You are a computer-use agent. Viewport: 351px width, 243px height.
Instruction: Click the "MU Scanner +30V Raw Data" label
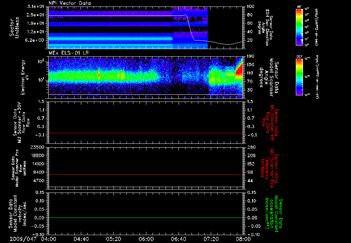click(x=22, y=123)
